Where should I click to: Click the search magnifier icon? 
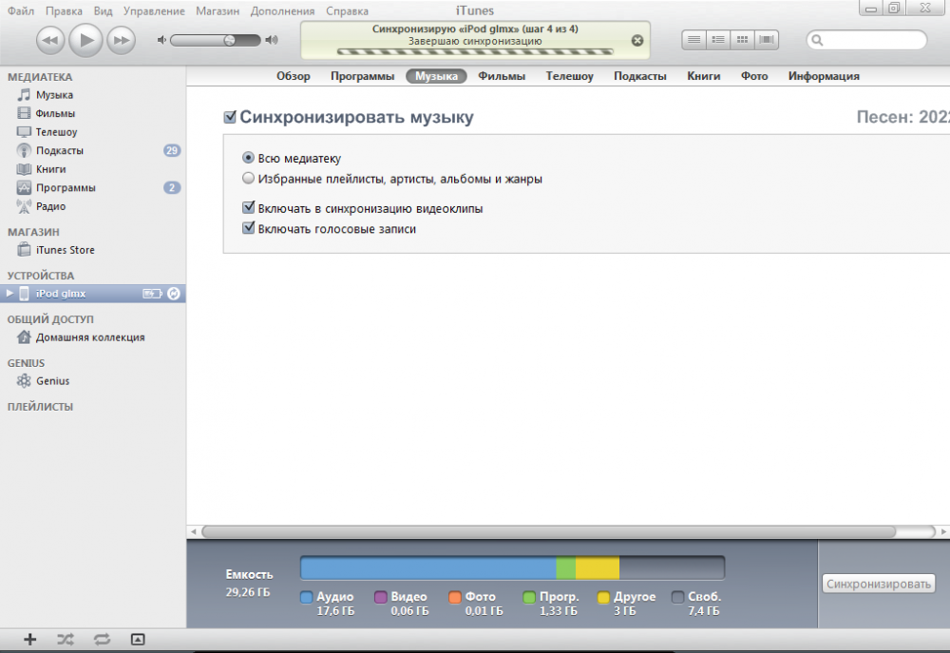coord(817,40)
